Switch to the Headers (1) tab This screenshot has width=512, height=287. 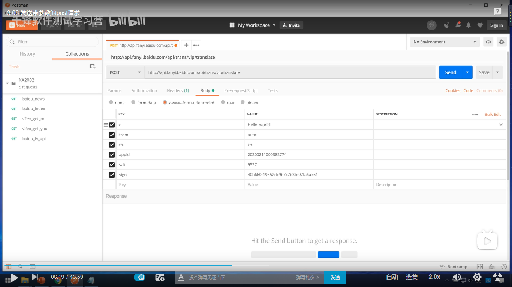tap(178, 90)
